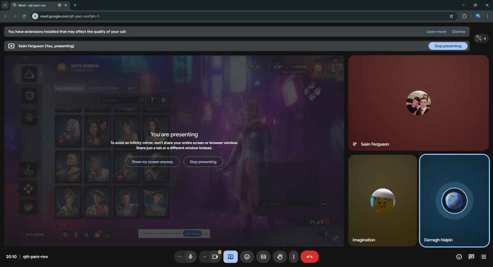Dismiss the extensions warning
This screenshot has height=267, width=493.
tap(458, 32)
